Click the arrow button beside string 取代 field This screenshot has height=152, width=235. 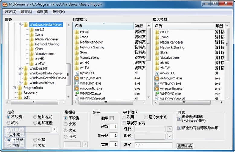coord(170,136)
